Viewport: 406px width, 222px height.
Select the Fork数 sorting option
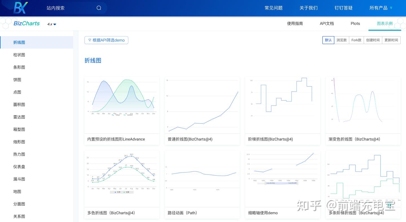356,40
